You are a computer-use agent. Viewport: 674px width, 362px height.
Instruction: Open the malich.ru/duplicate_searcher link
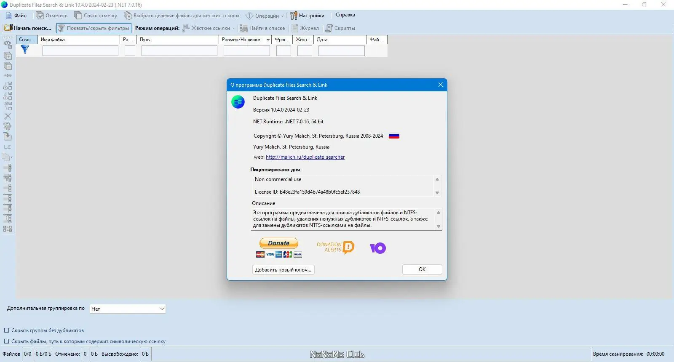305,157
